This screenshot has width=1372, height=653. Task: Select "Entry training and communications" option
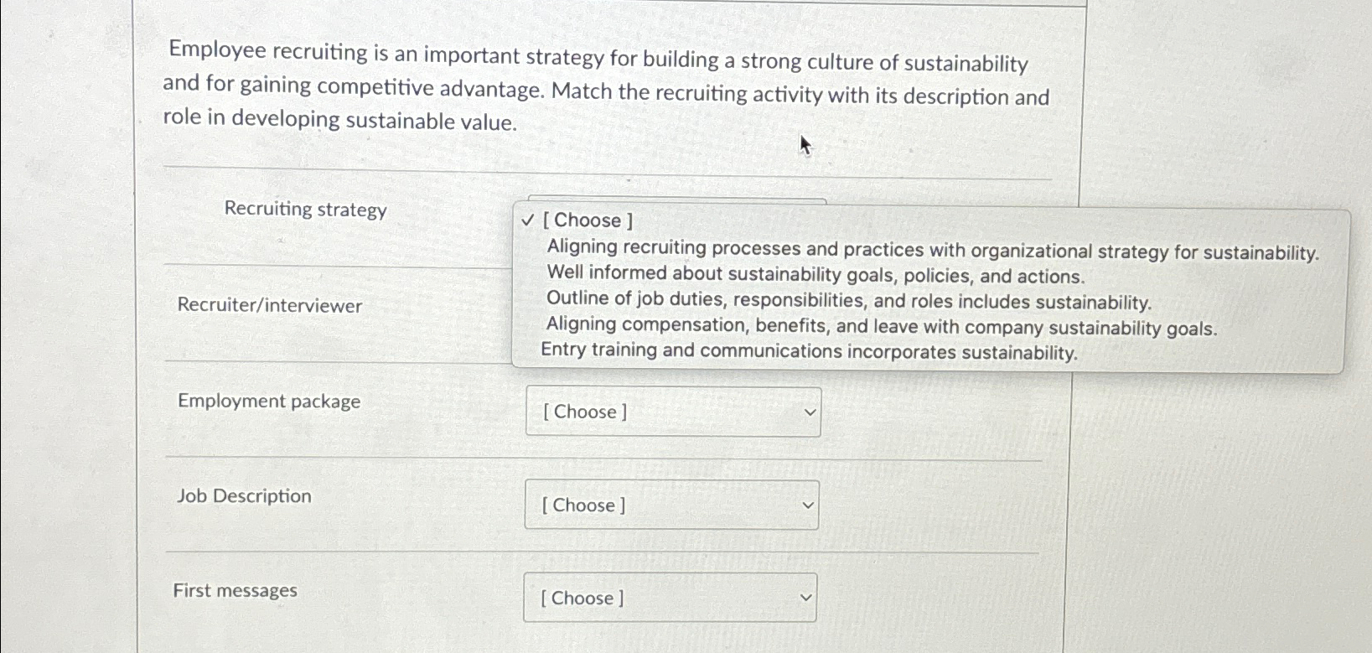click(810, 350)
